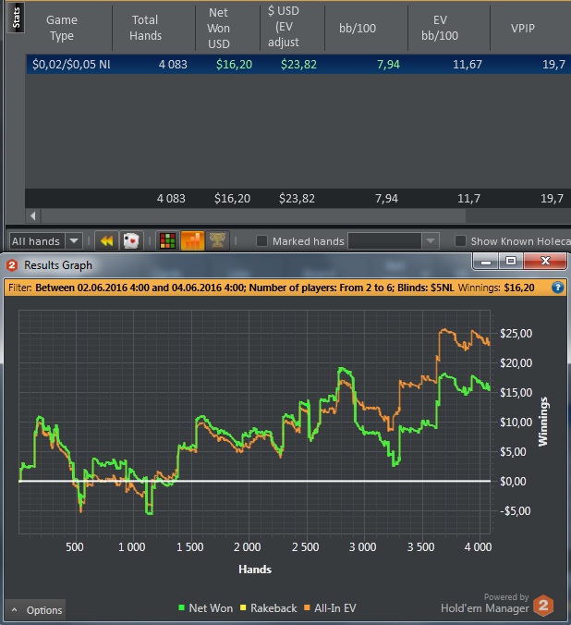Sort by EV bb/100 column header
This screenshot has height=625, width=571.
point(440,28)
